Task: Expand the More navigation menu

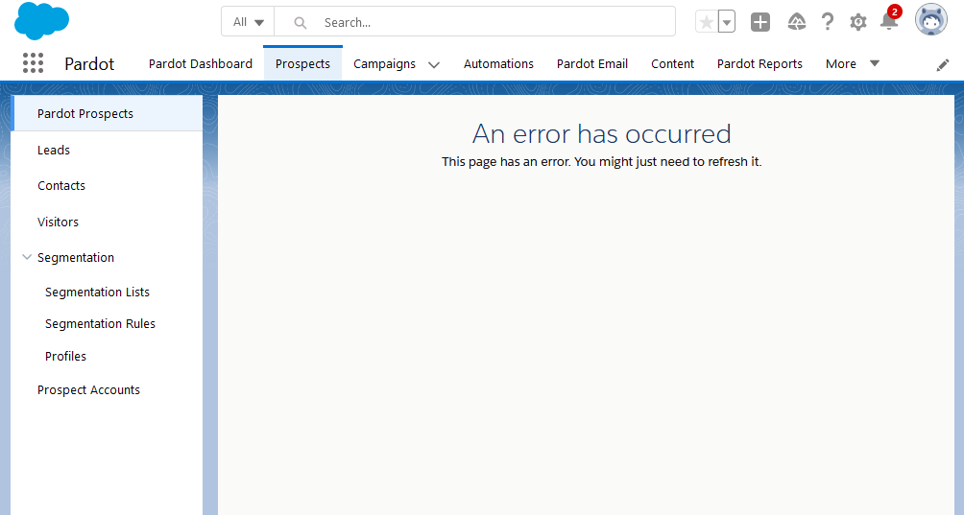Action: pyautogui.click(x=852, y=64)
